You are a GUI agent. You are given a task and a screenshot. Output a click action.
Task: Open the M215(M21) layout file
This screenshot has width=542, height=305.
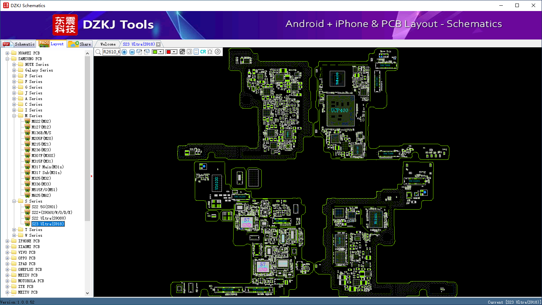point(41,144)
